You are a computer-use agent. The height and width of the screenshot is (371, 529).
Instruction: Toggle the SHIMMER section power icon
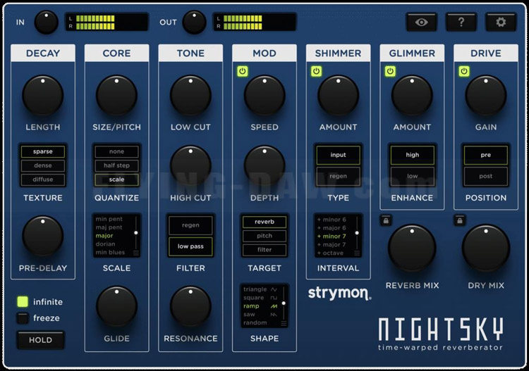(316, 71)
